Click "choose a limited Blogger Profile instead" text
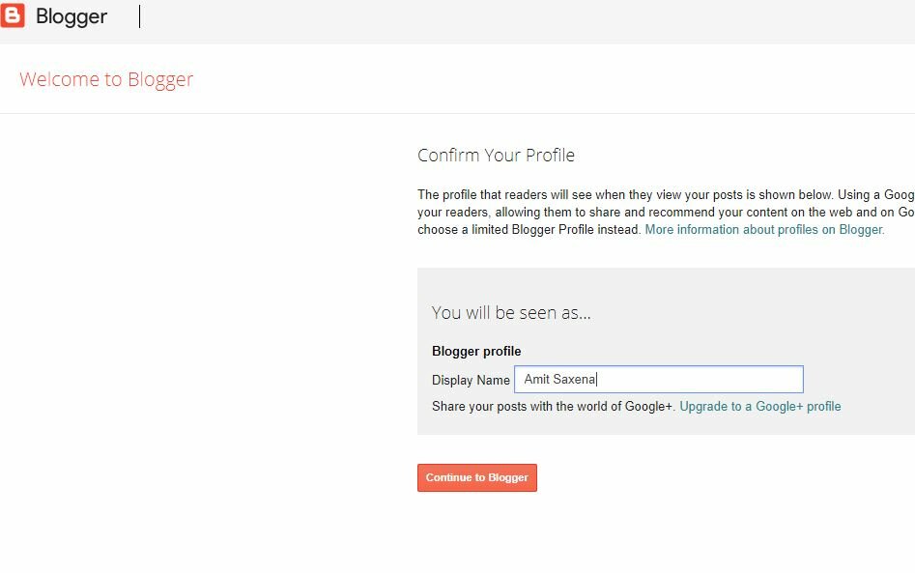 coord(529,229)
